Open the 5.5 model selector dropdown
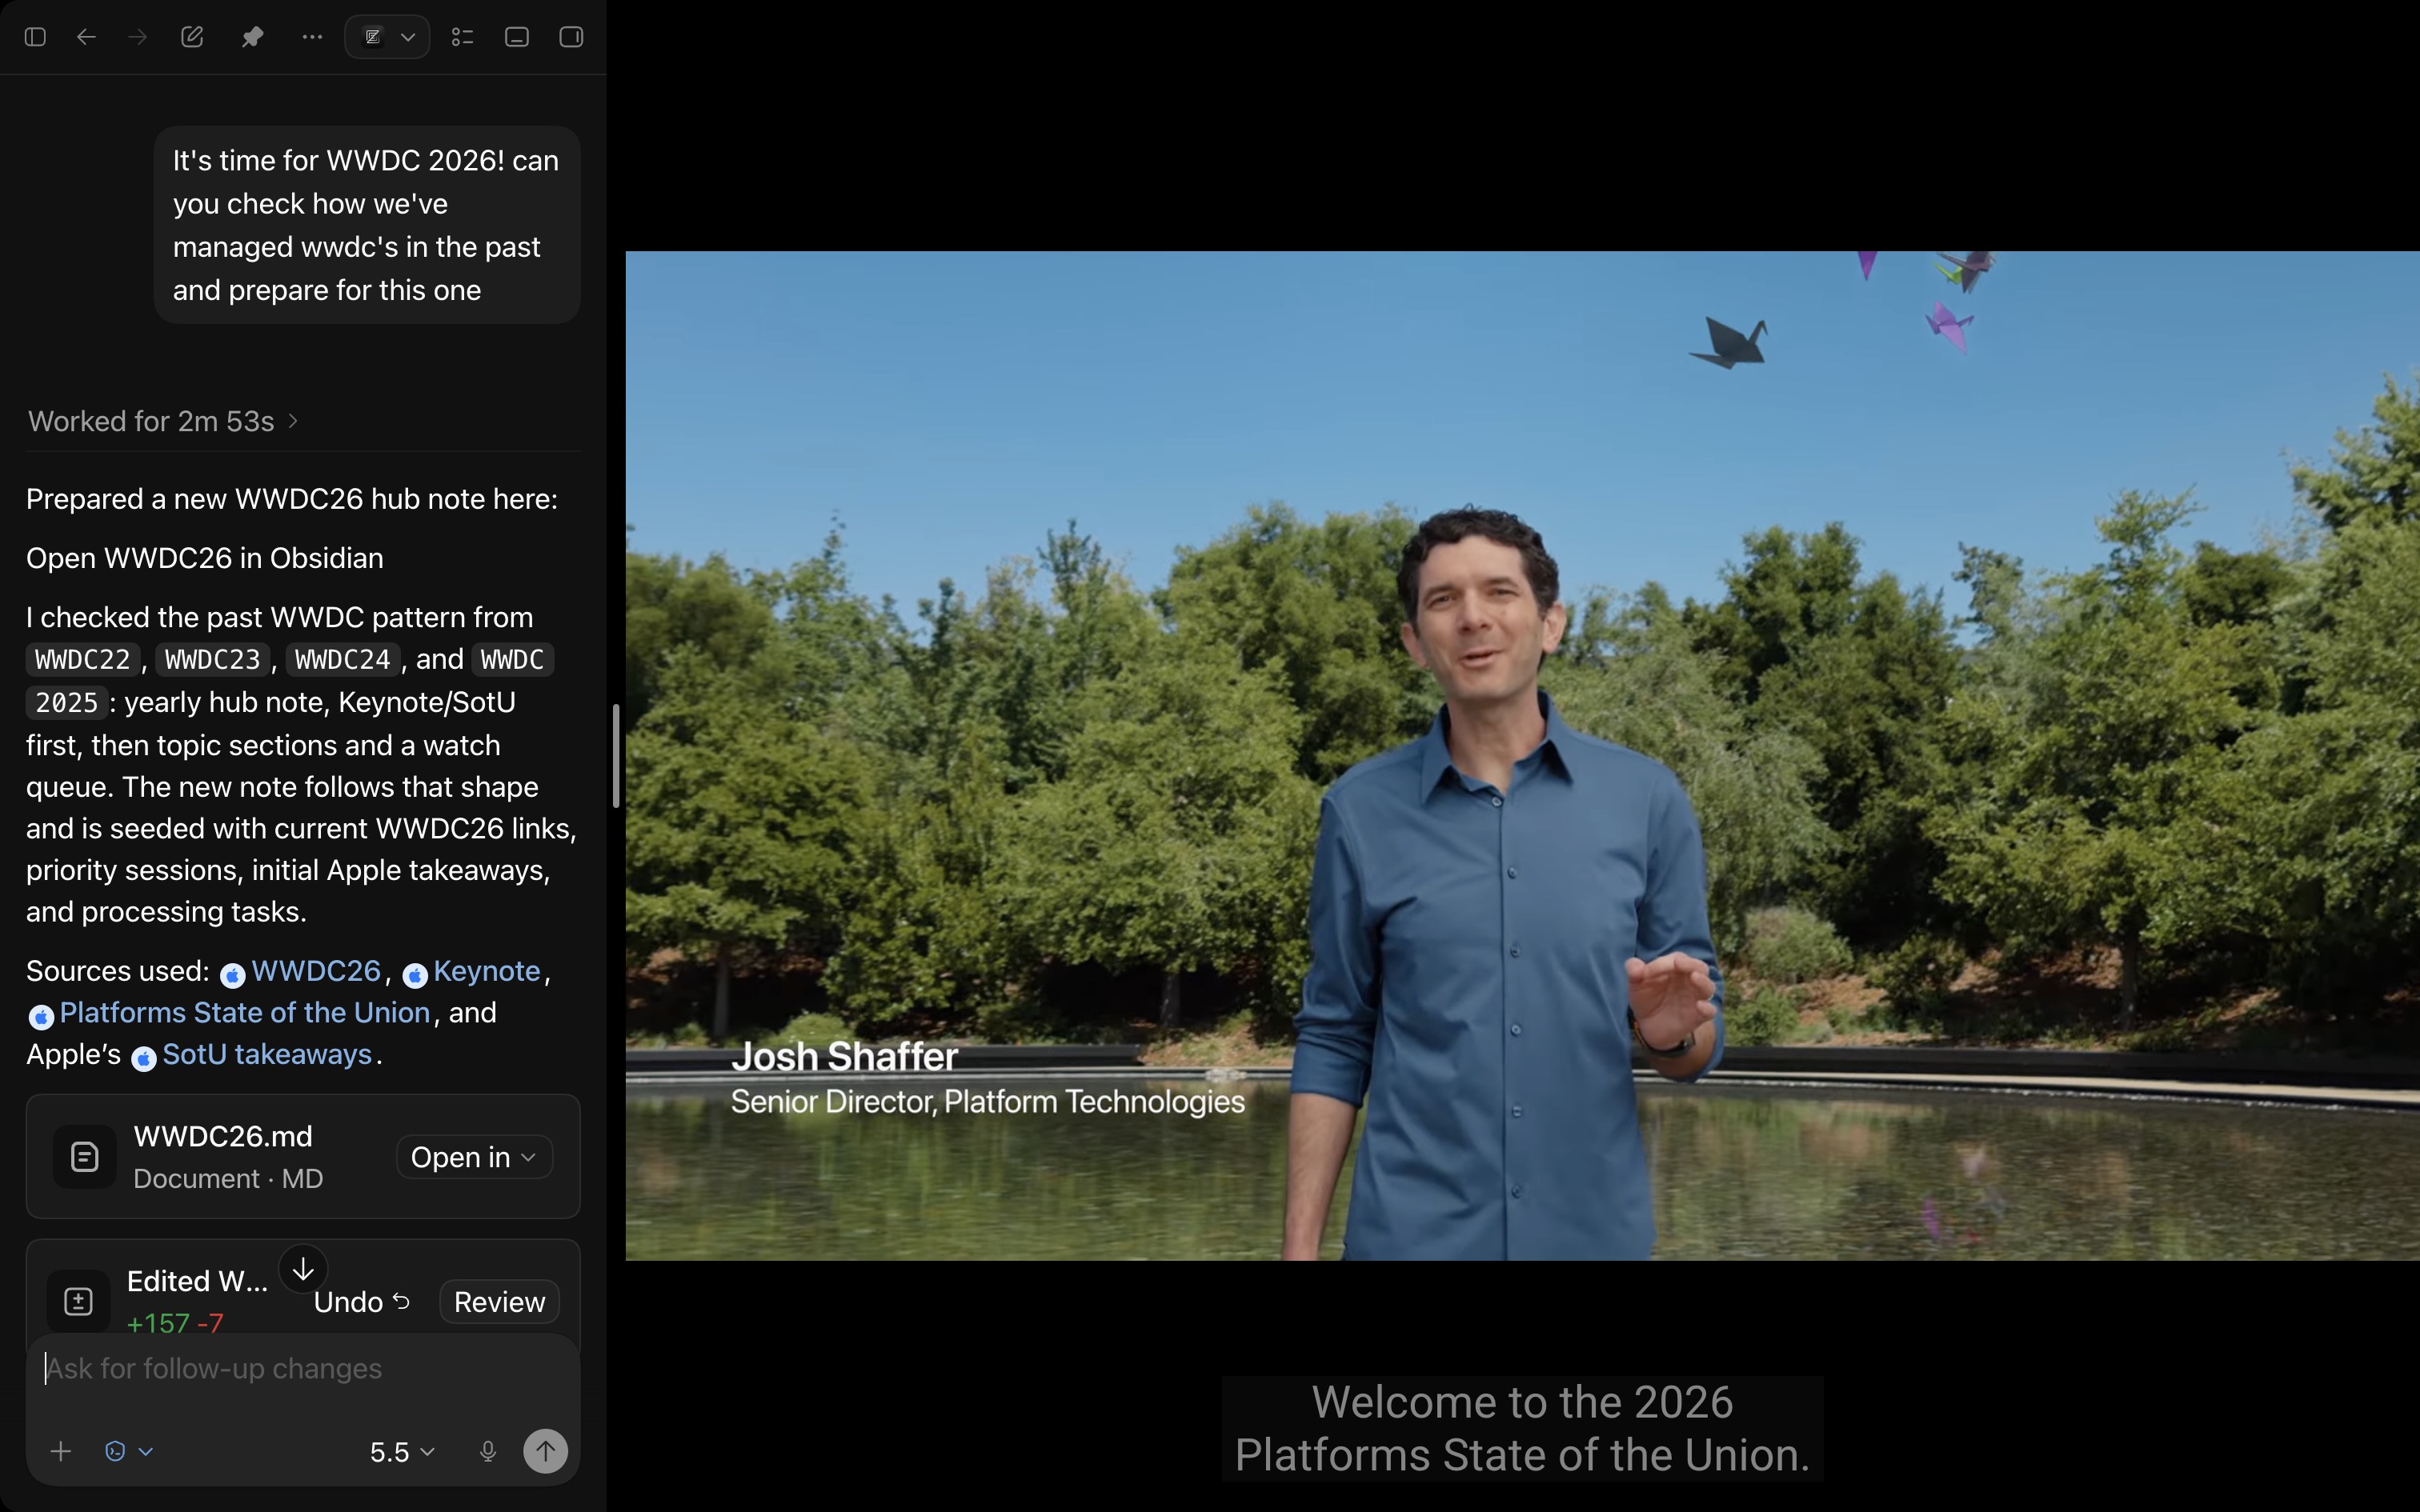The height and width of the screenshot is (1512, 2420). pyautogui.click(x=402, y=1452)
